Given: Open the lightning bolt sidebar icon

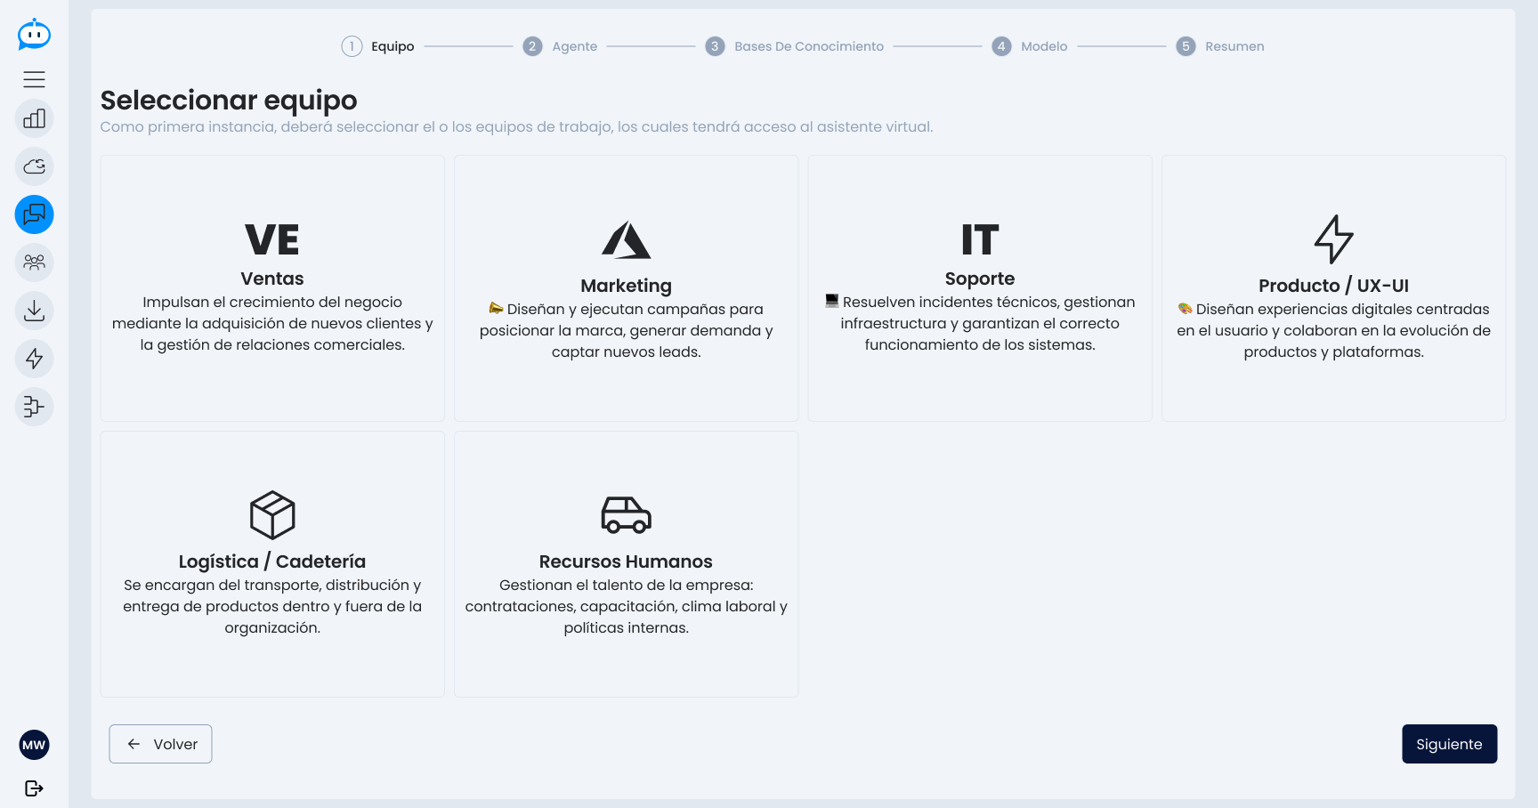Looking at the screenshot, I should pos(34,359).
